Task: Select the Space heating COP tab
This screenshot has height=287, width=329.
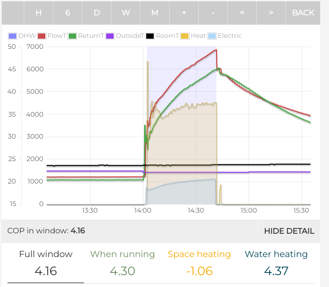Action: click(x=199, y=263)
